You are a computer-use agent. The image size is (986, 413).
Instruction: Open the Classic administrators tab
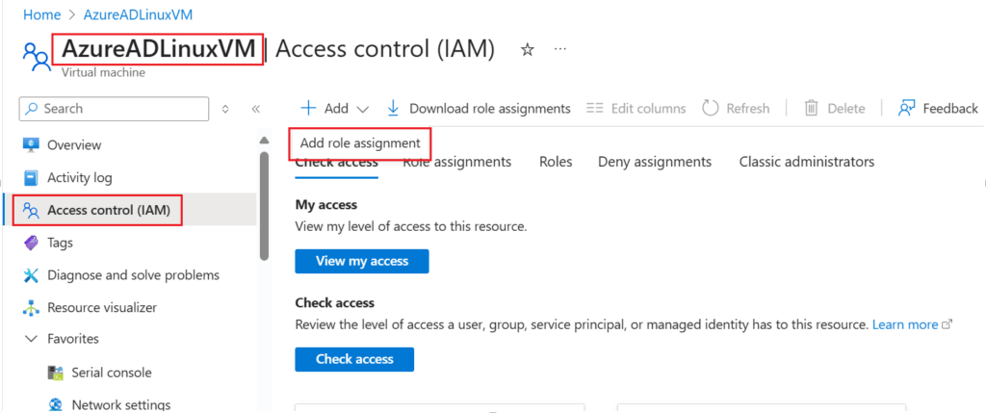tap(807, 162)
